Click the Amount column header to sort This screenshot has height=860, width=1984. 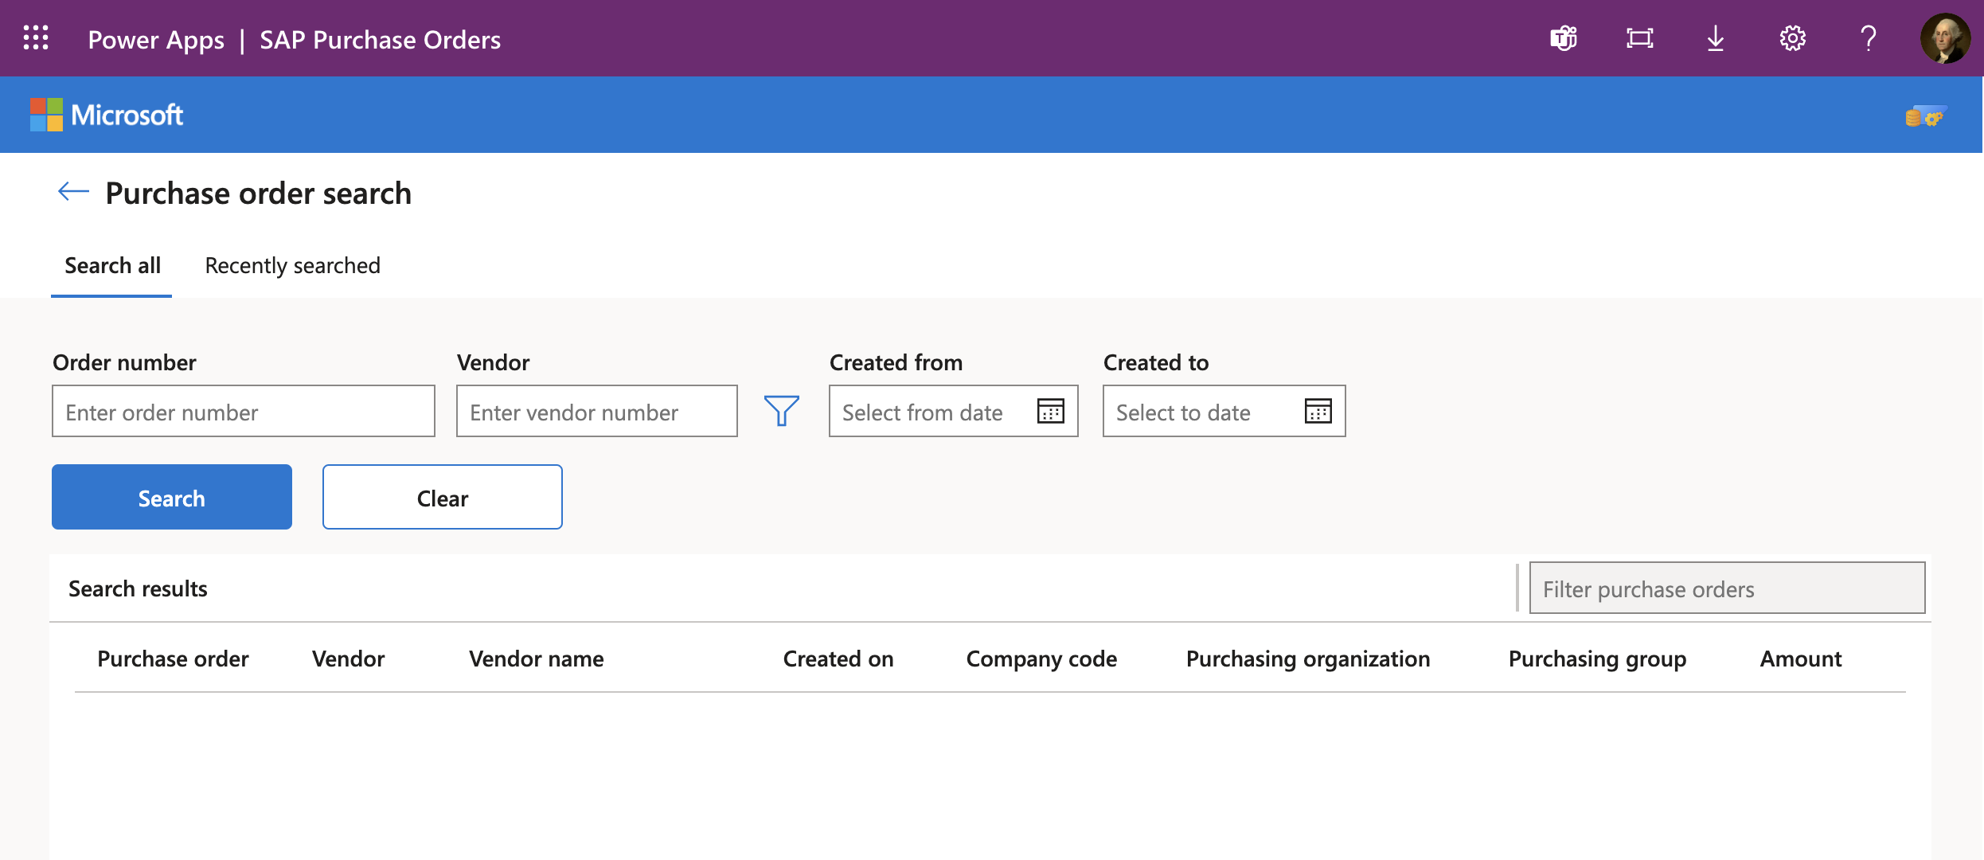click(1798, 658)
